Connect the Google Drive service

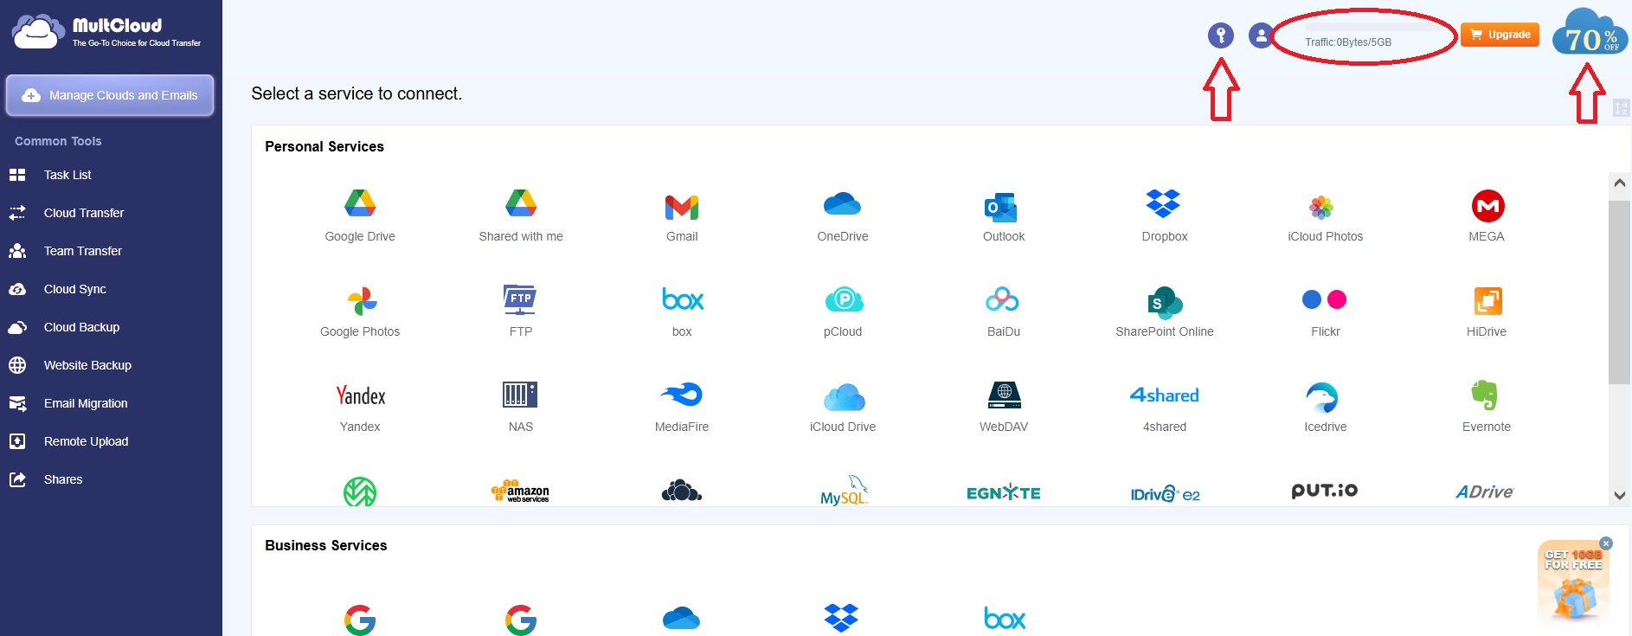point(360,215)
